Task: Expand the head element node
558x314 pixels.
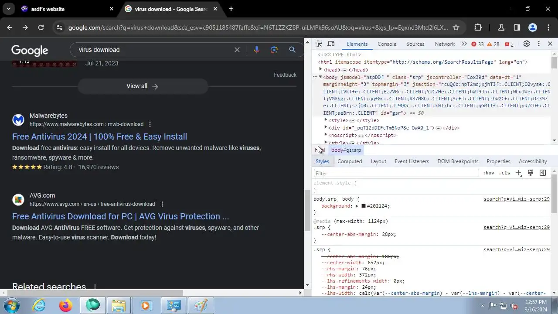Action: (320, 69)
